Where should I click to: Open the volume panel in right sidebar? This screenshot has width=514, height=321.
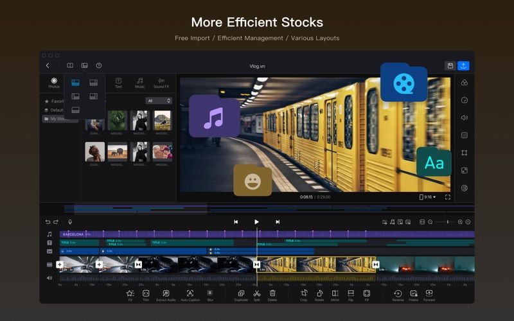click(x=464, y=117)
